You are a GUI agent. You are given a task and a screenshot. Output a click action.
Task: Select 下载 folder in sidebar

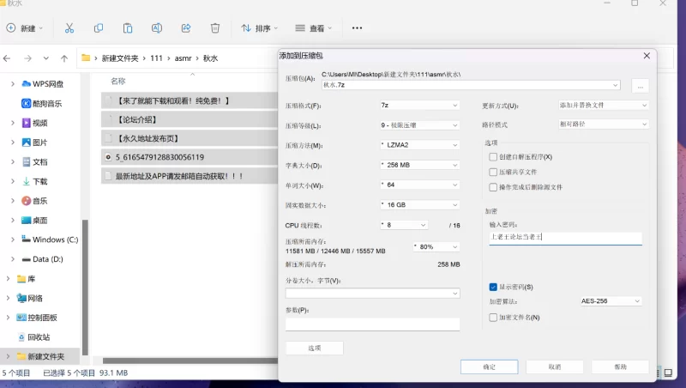click(x=34, y=181)
